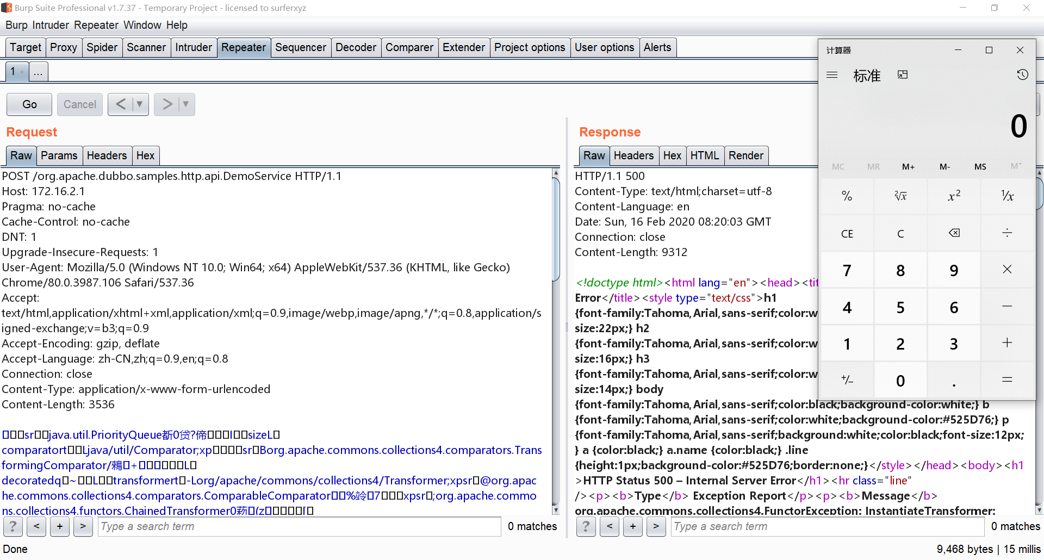The height and width of the screenshot is (560, 1044).
Task: Open the history back dropdown arrow
Action: tap(140, 104)
